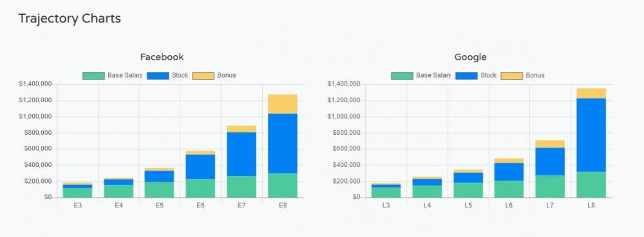Toggle Stock legend swatch in Facebook chart

157,76
